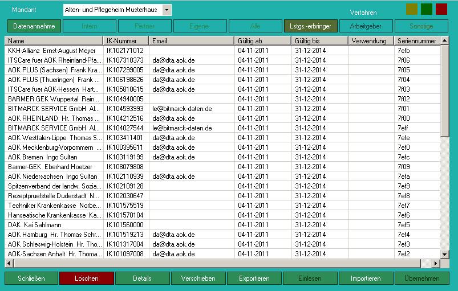Sort by the IK-Nummer column header
Screen dimensions: 458x291
coord(126,41)
